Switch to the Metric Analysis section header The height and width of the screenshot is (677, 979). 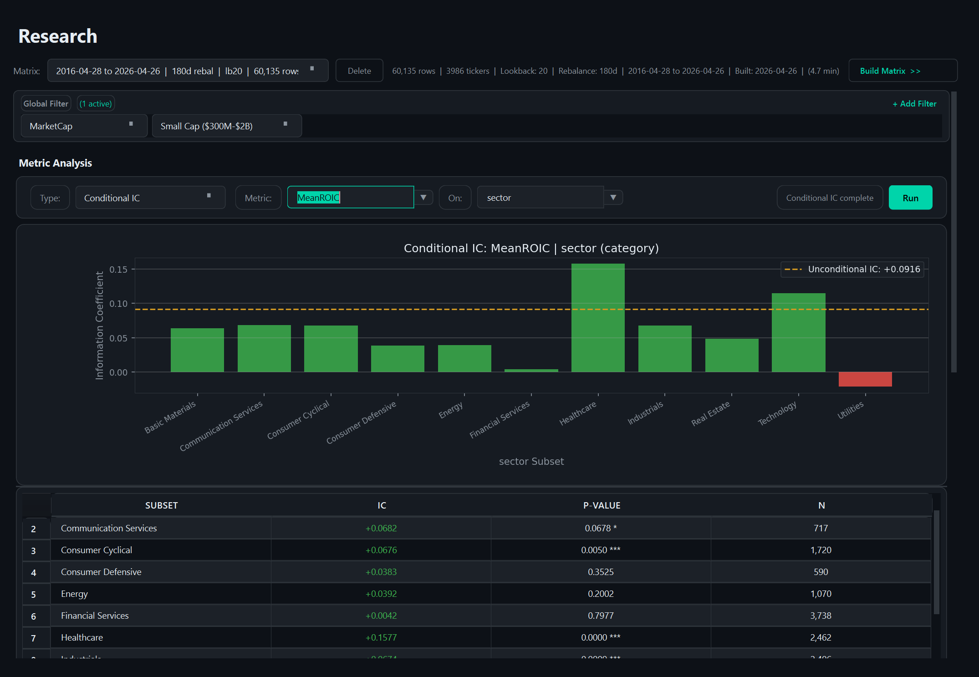point(55,163)
